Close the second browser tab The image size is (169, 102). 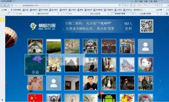(x=58, y=14)
